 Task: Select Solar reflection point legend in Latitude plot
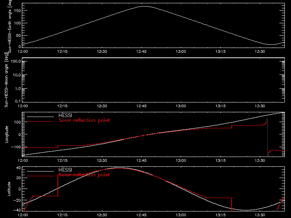click(x=84, y=175)
